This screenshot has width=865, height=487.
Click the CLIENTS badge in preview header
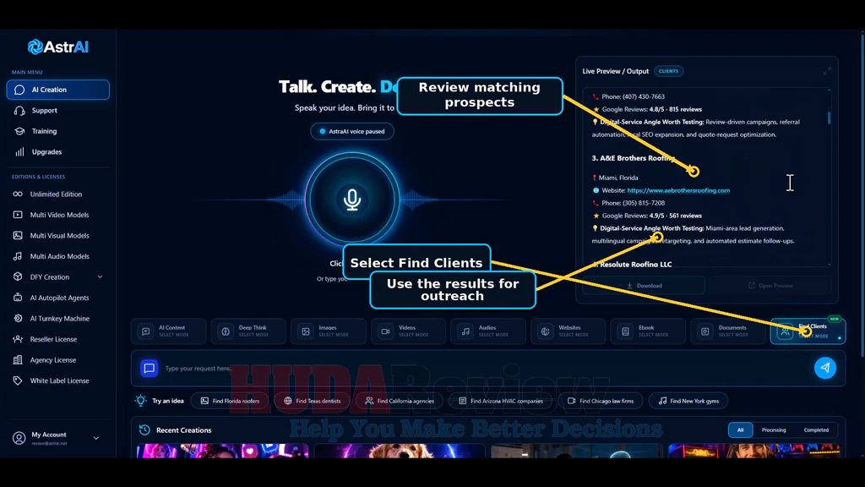pos(668,71)
